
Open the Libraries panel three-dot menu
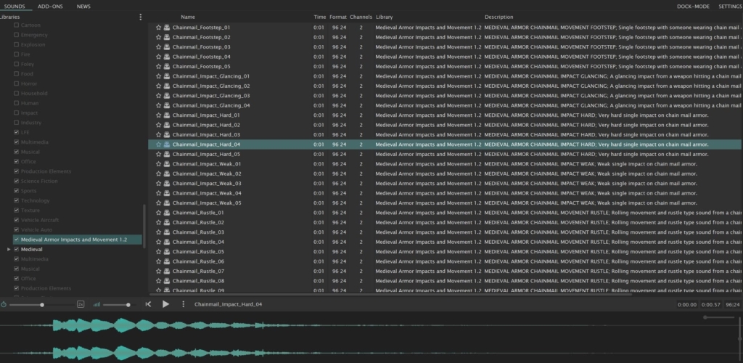tap(141, 17)
